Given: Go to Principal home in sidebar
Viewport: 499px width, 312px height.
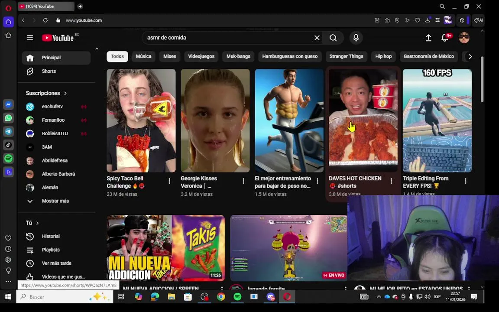Looking at the screenshot, I should click(56, 58).
